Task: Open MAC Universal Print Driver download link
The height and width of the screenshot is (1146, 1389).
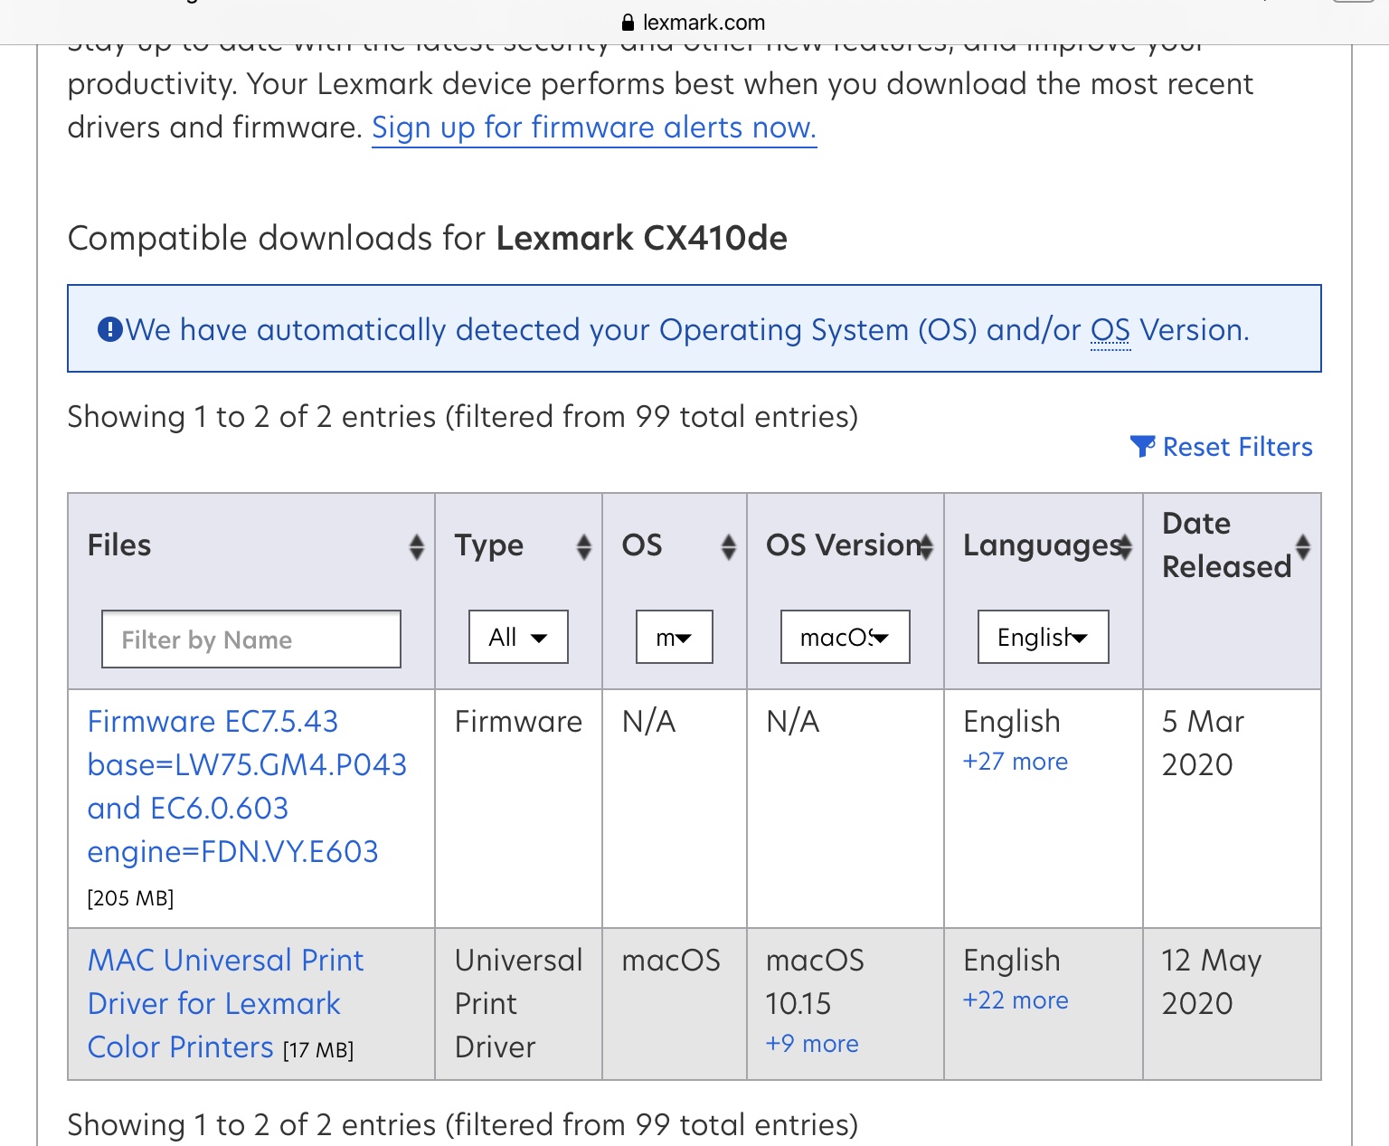Action: tap(225, 1003)
